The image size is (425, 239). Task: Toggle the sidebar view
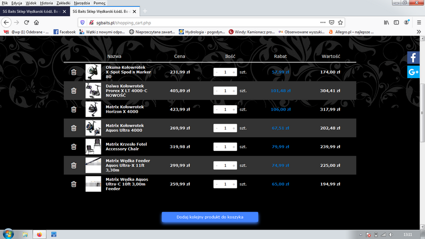pyautogui.click(x=396, y=22)
